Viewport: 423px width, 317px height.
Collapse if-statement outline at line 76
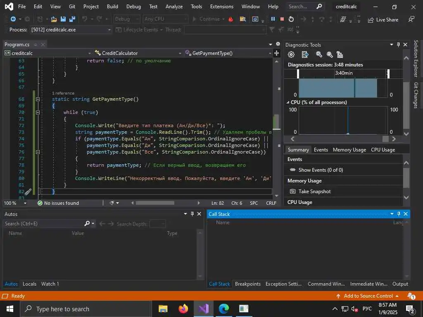38,152
